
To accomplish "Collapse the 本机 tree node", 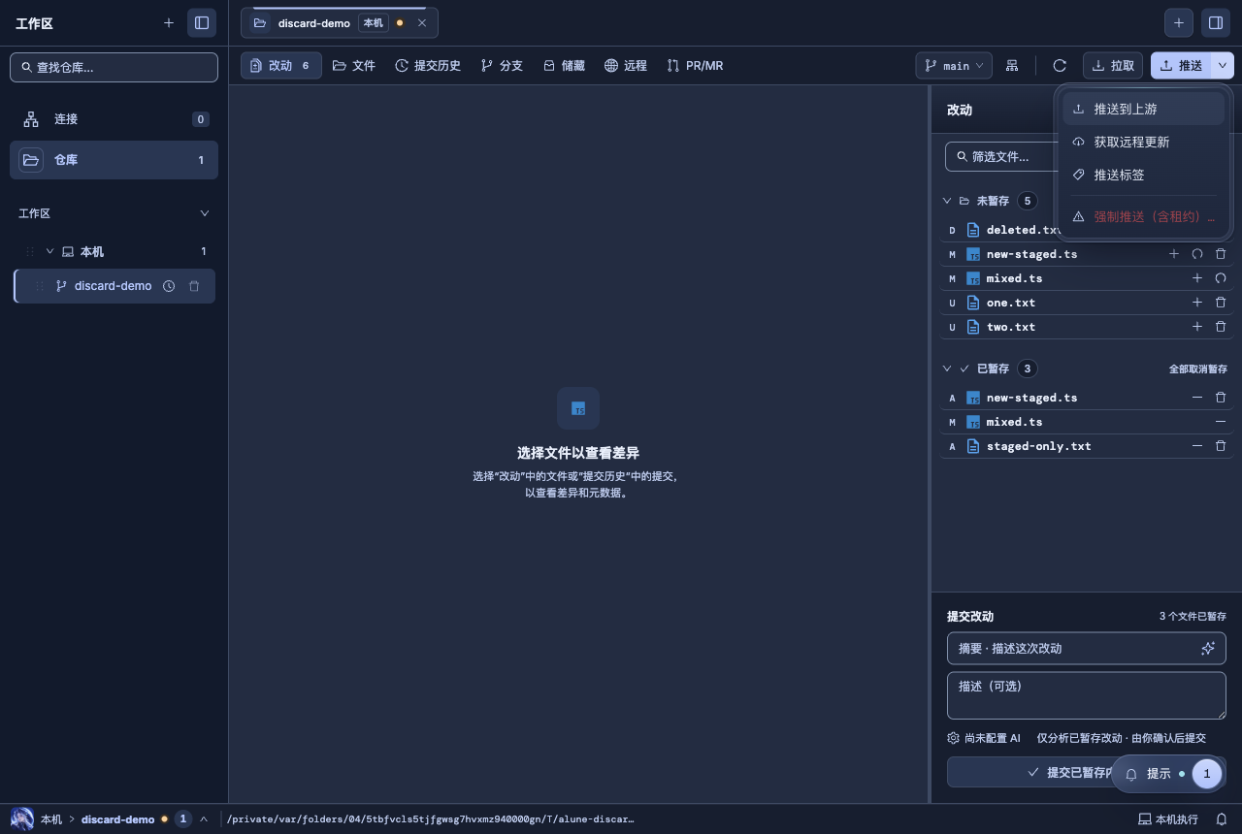I will (50, 251).
